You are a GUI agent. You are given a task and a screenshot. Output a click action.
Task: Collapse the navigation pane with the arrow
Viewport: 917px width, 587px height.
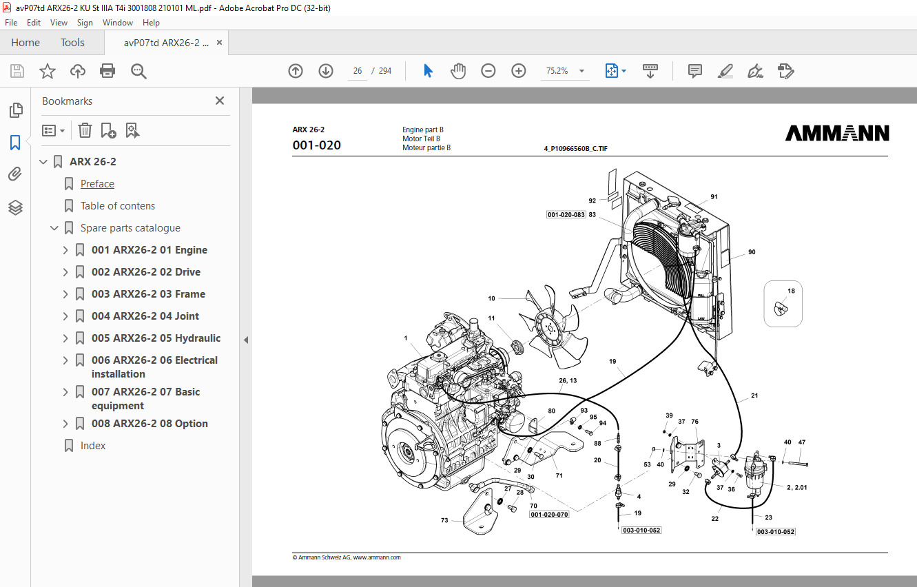pos(245,340)
